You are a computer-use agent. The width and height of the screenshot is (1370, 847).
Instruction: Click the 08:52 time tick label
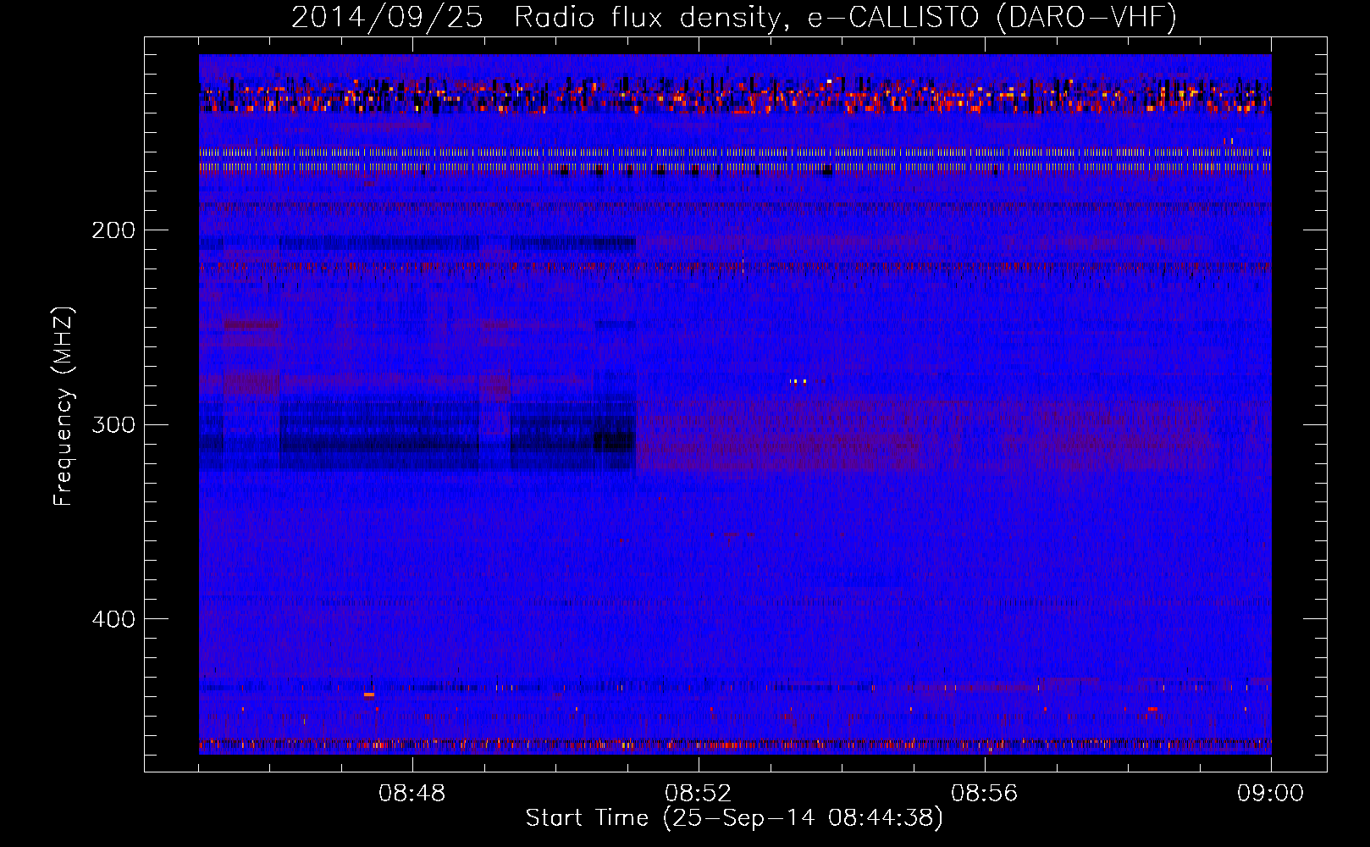(x=699, y=794)
